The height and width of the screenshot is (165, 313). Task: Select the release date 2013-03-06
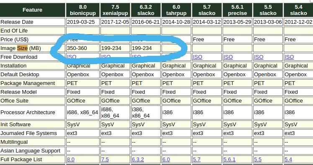[268, 22]
